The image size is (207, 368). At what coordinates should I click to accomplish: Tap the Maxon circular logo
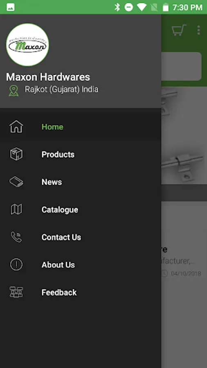coord(27,45)
